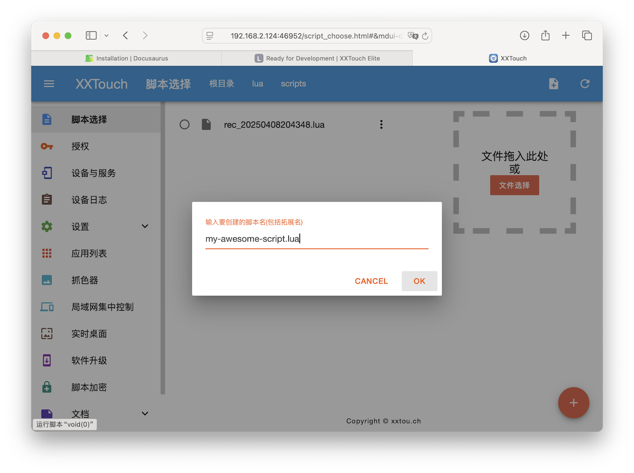Switch to Ready for Development tab
Viewport: 634px width, 473px height.
pyautogui.click(x=317, y=58)
